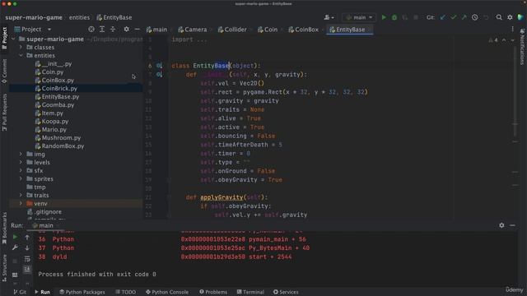Open Pull Requests sidebar panel
The image size is (527, 296).
[x=4, y=113]
